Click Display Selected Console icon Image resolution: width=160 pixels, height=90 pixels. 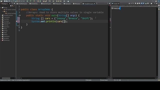point(148,3)
